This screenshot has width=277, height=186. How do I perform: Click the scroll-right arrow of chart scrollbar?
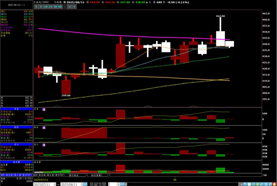(x=242, y=184)
